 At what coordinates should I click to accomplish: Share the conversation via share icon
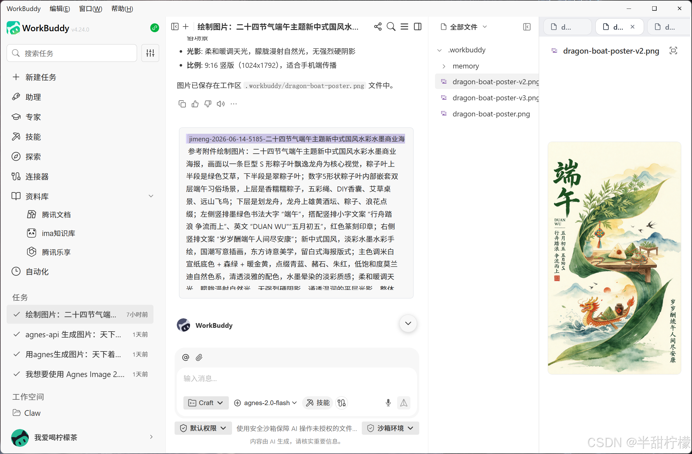tap(378, 27)
